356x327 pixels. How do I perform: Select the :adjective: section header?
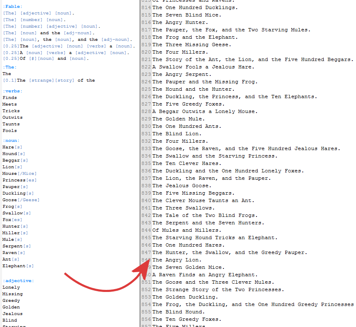point(18,281)
